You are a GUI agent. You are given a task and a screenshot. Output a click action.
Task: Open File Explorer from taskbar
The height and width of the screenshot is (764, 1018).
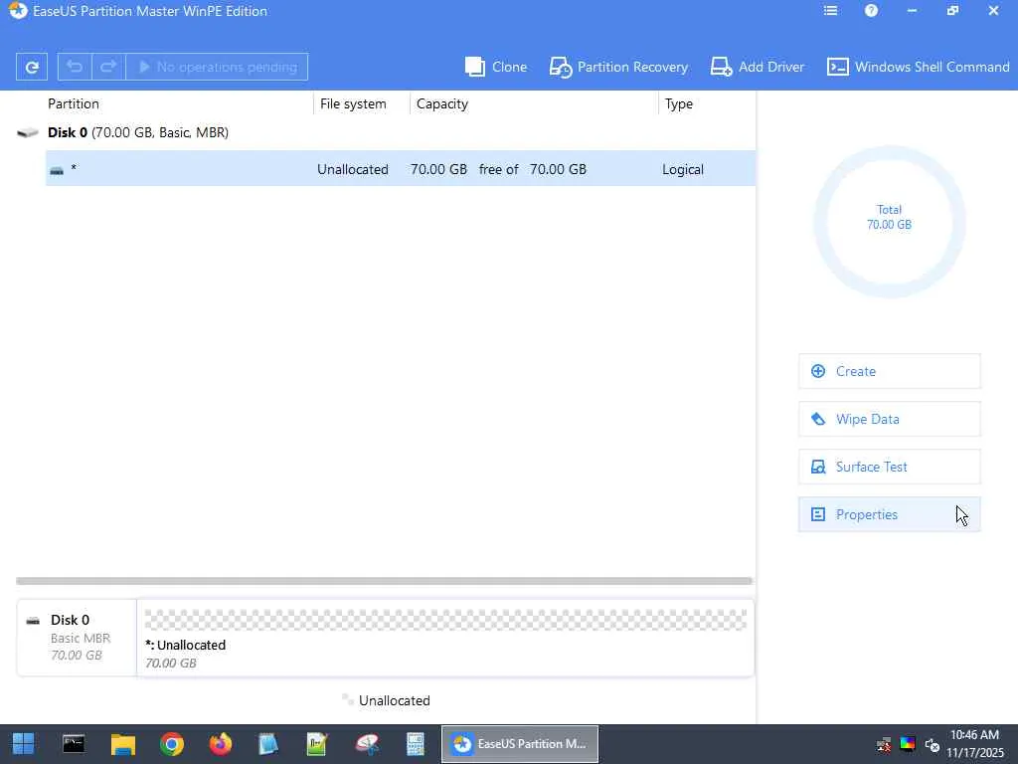point(122,744)
